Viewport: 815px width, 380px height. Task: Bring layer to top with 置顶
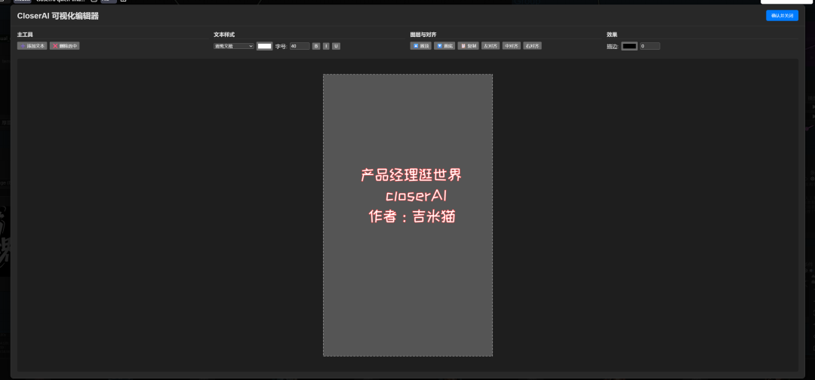click(421, 46)
